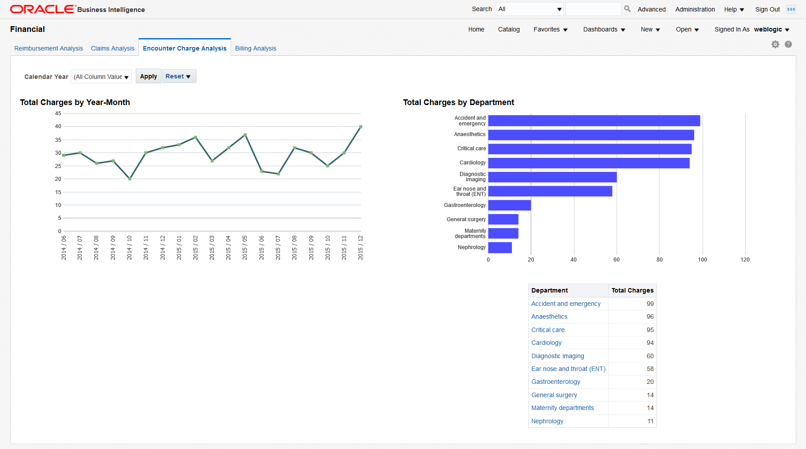Screen dimensions: 806x449
Task: Click the 2014 / 10 low point on line chart
Action: coord(130,179)
